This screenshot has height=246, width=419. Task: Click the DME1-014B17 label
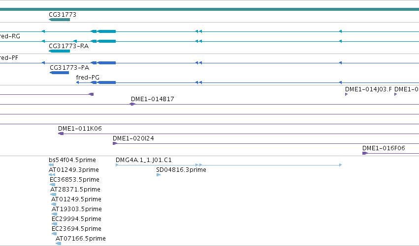152,99
